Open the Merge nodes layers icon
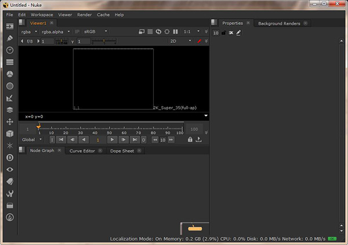The image size is (348, 245). 10,109
